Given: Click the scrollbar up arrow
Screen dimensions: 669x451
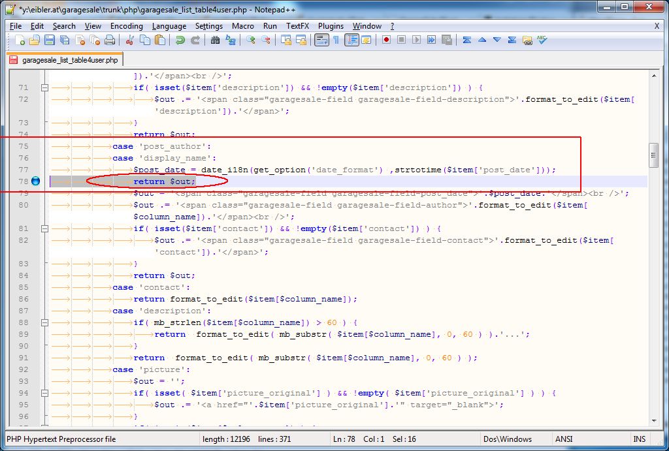Looking at the screenshot, I should (x=653, y=76).
